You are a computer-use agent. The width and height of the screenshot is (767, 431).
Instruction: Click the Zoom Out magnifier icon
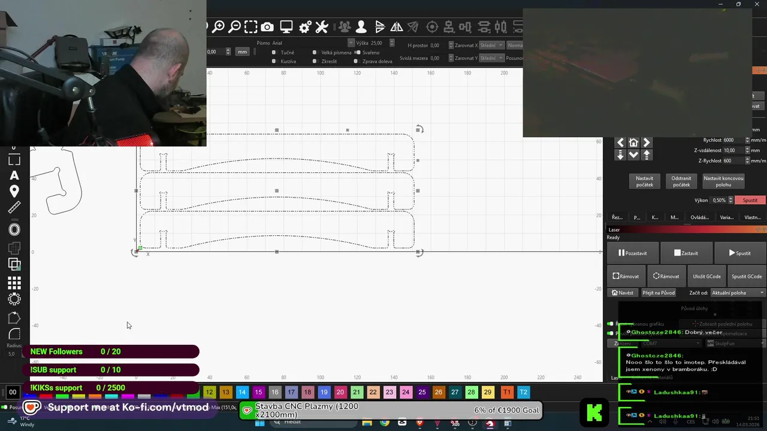235,27
